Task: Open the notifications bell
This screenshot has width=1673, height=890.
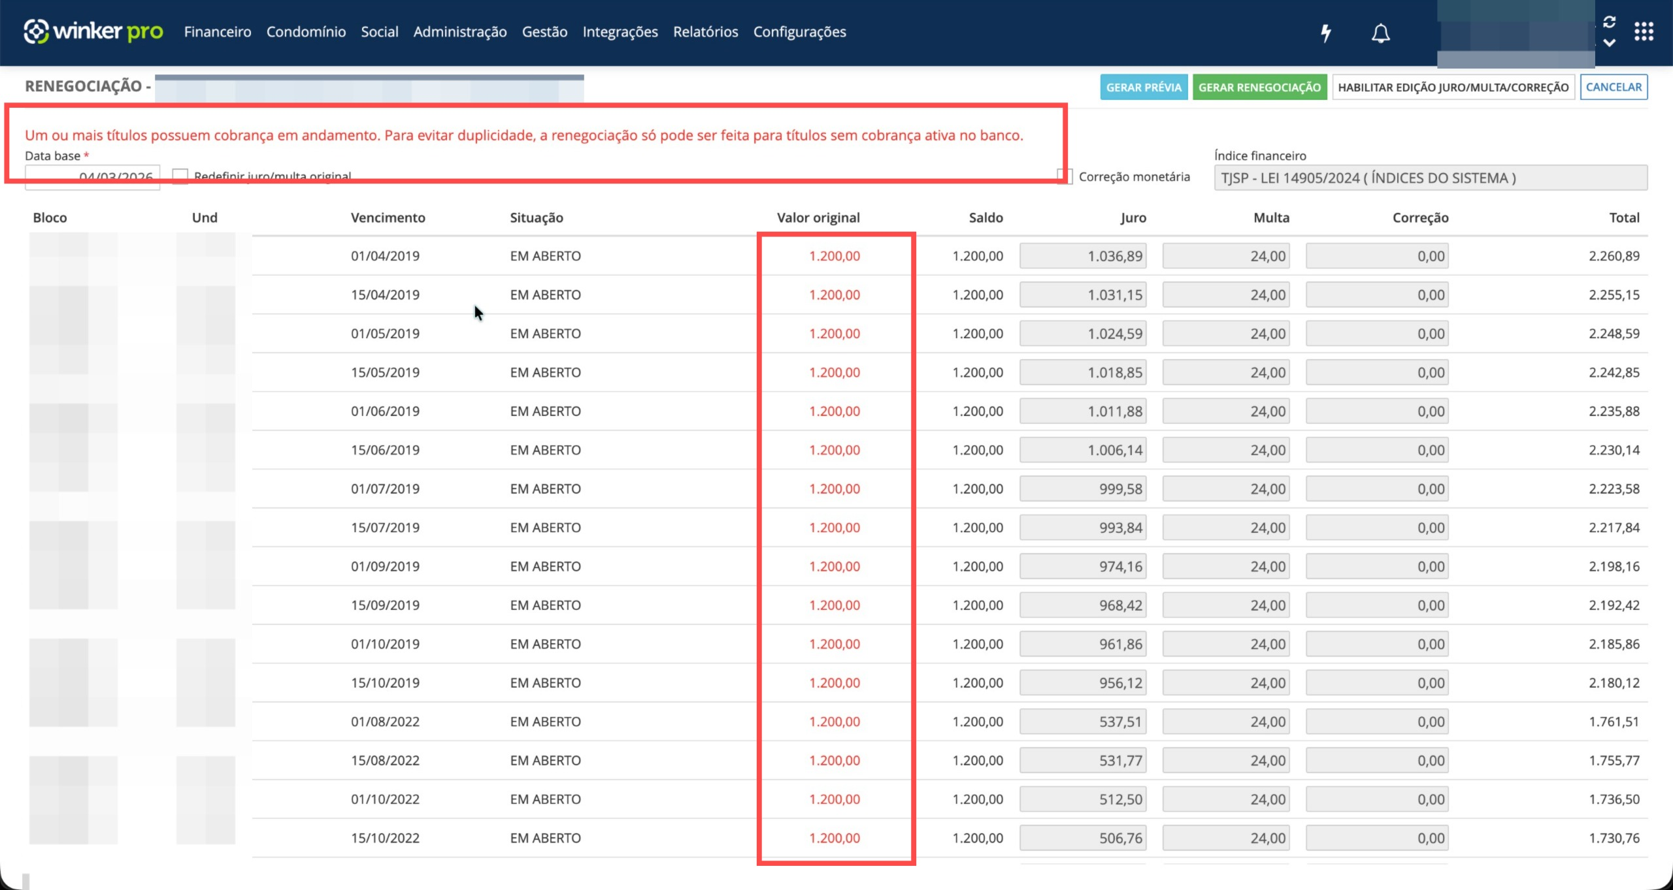Action: 1380,33
